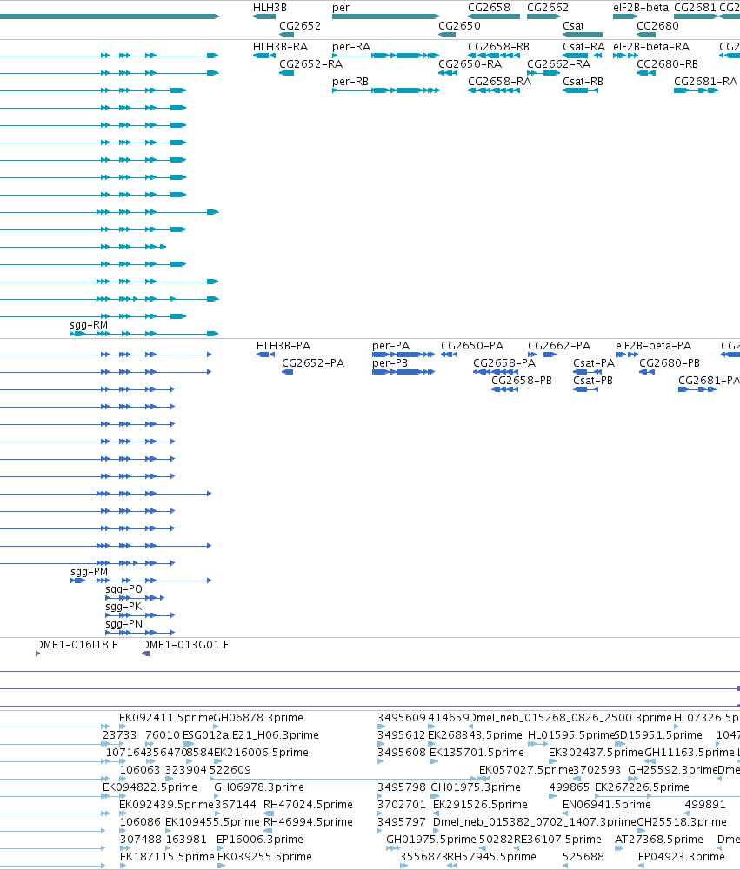Select the EK267226.5prime EST label
The width and height of the screenshot is (740, 870).
pyautogui.click(x=642, y=787)
